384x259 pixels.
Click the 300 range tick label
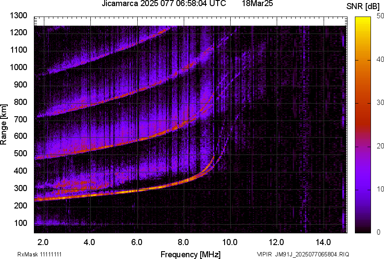point(20,188)
